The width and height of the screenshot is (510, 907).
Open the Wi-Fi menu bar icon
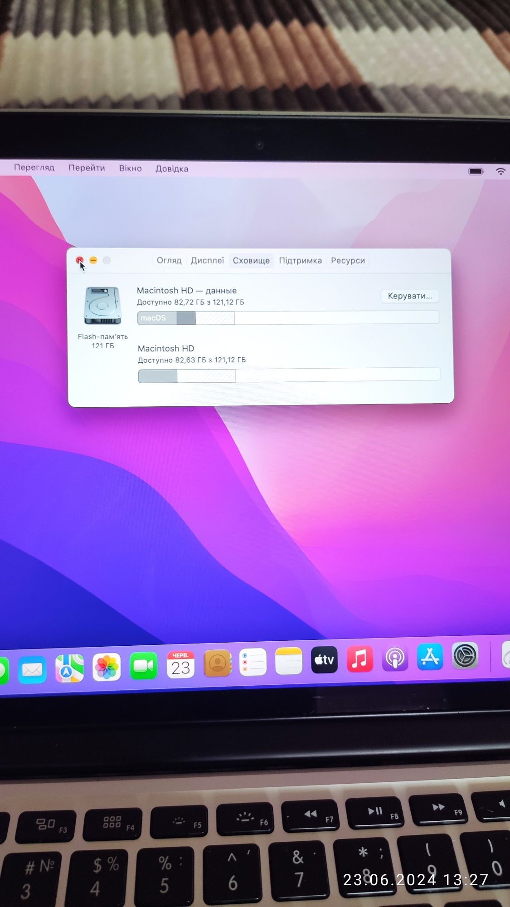coord(500,171)
